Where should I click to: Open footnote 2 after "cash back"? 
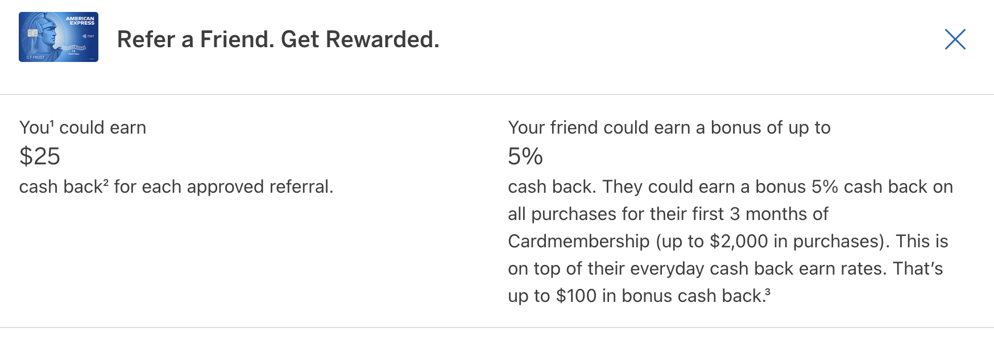106,182
